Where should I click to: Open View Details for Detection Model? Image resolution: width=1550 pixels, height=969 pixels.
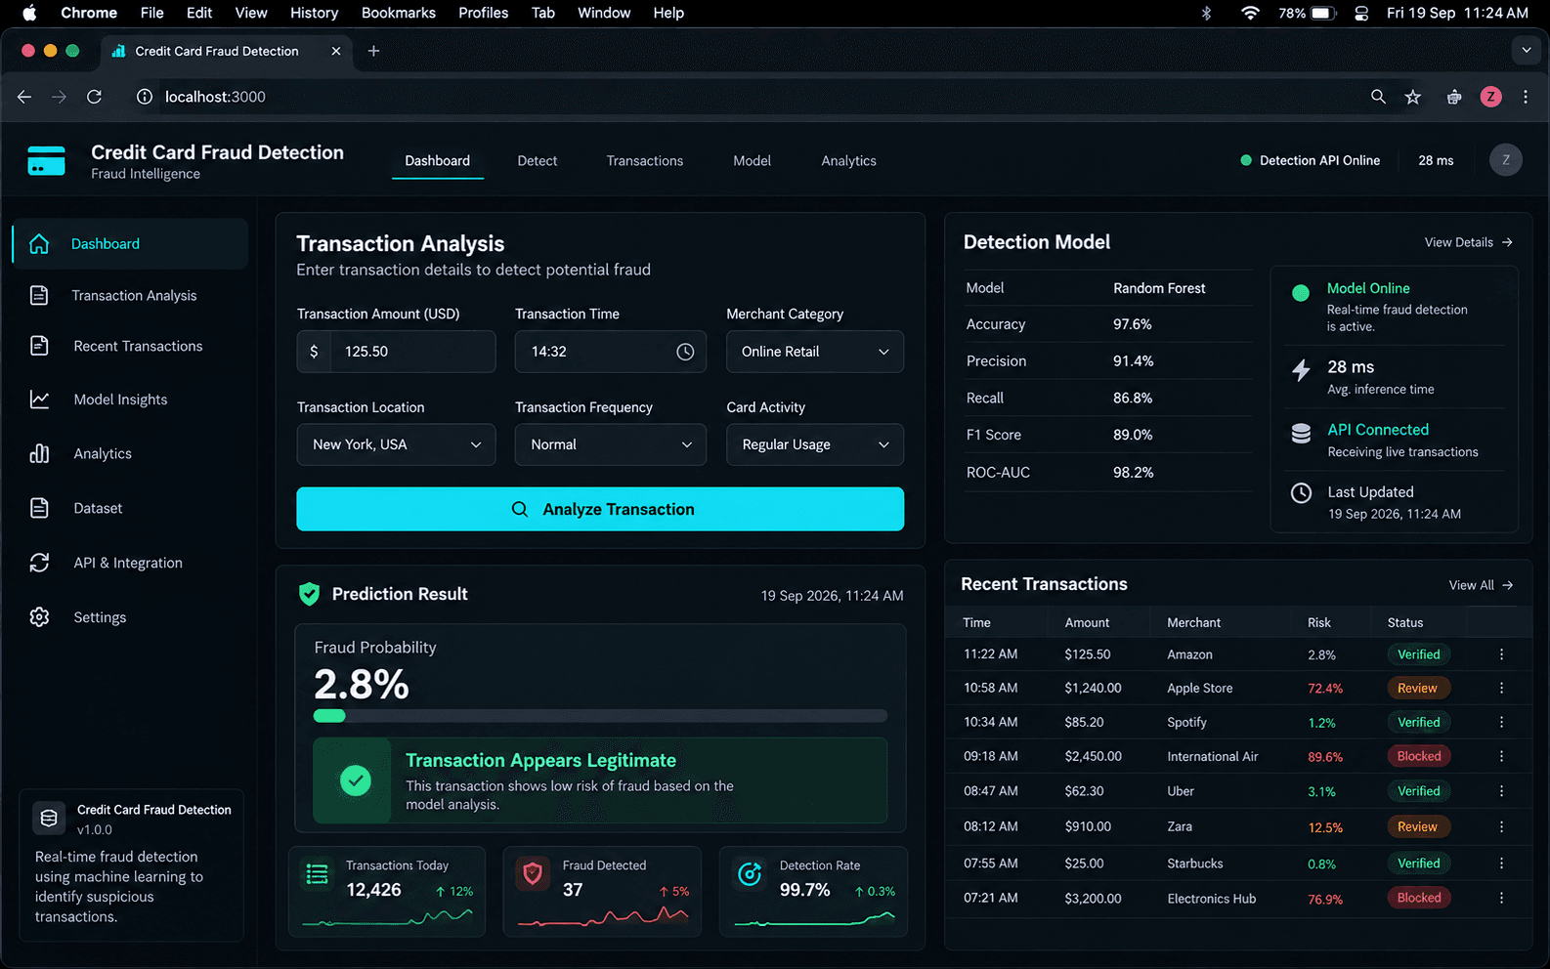pos(1468,242)
